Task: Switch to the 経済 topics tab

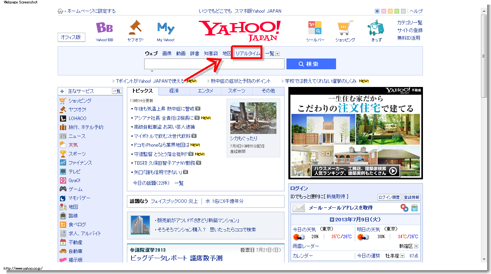Action: point(174,91)
